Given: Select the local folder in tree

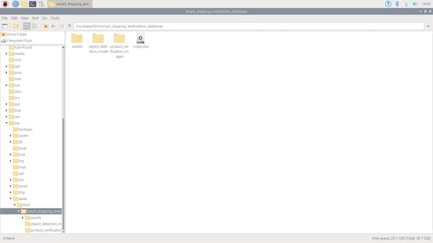Looking at the screenshot, I should click(20, 148).
